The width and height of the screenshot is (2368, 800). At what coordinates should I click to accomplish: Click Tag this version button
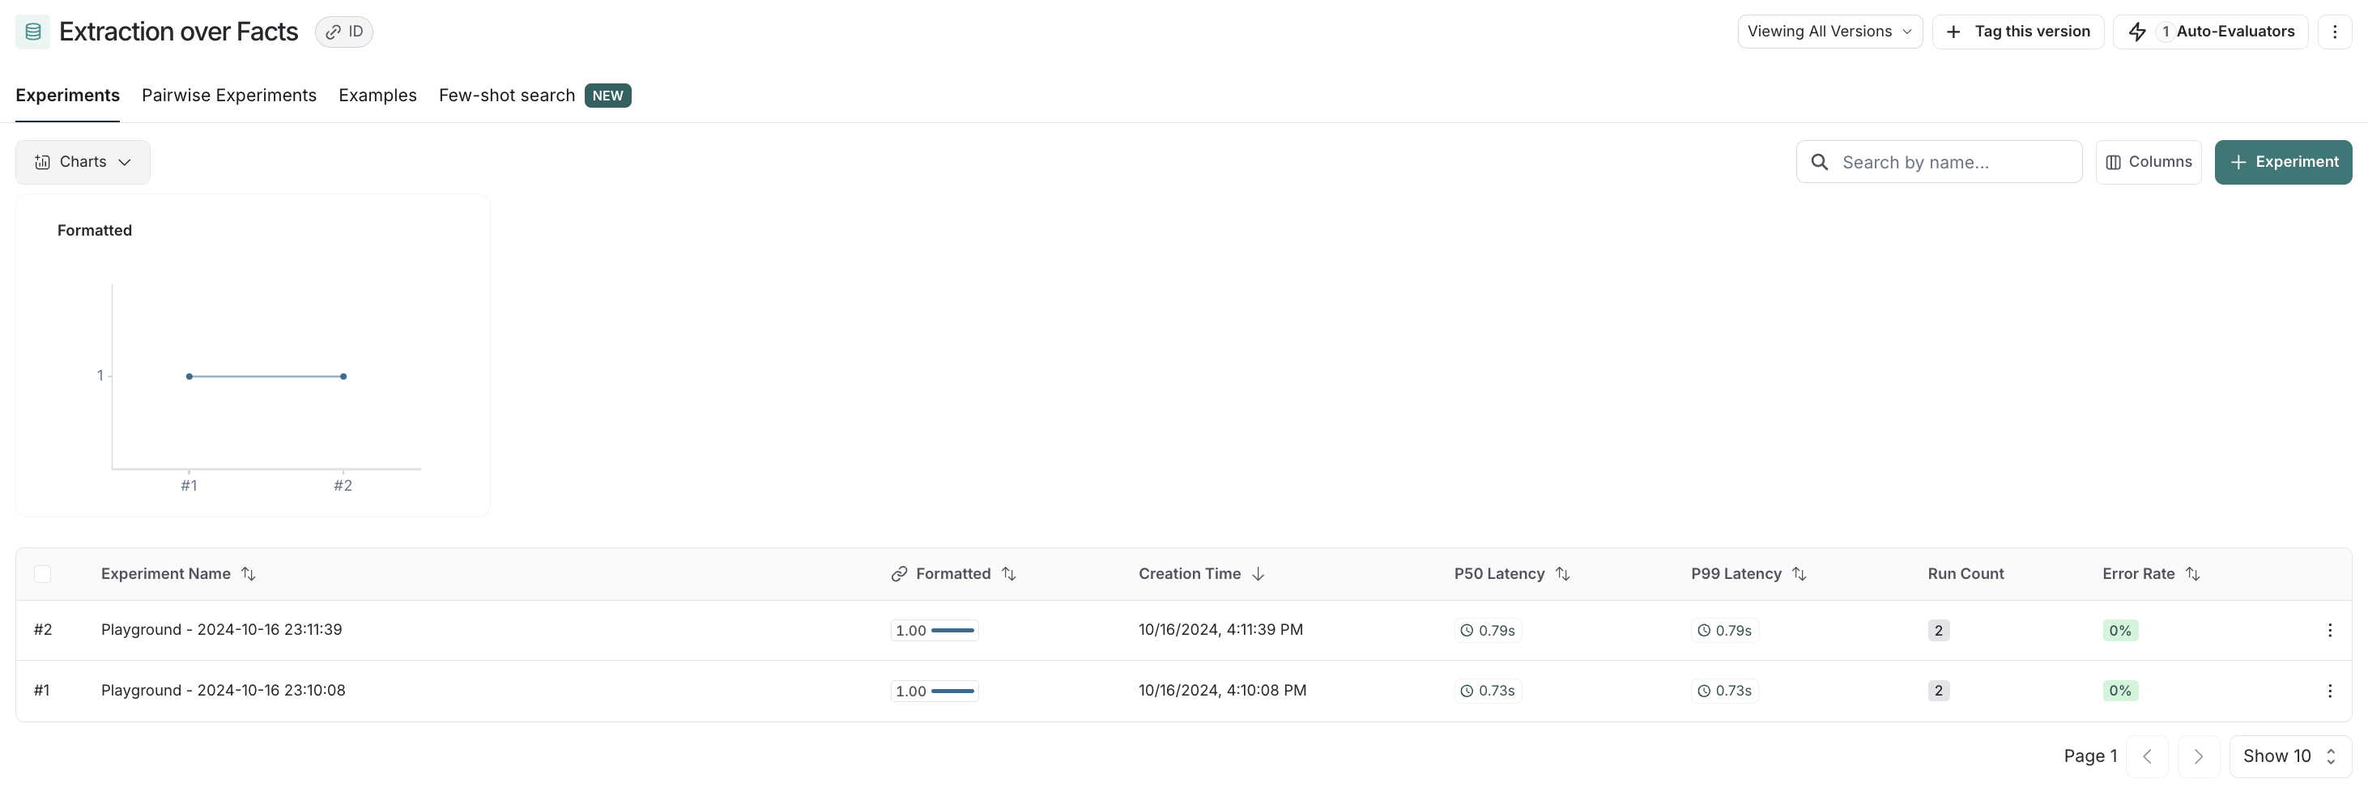coord(2018,32)
